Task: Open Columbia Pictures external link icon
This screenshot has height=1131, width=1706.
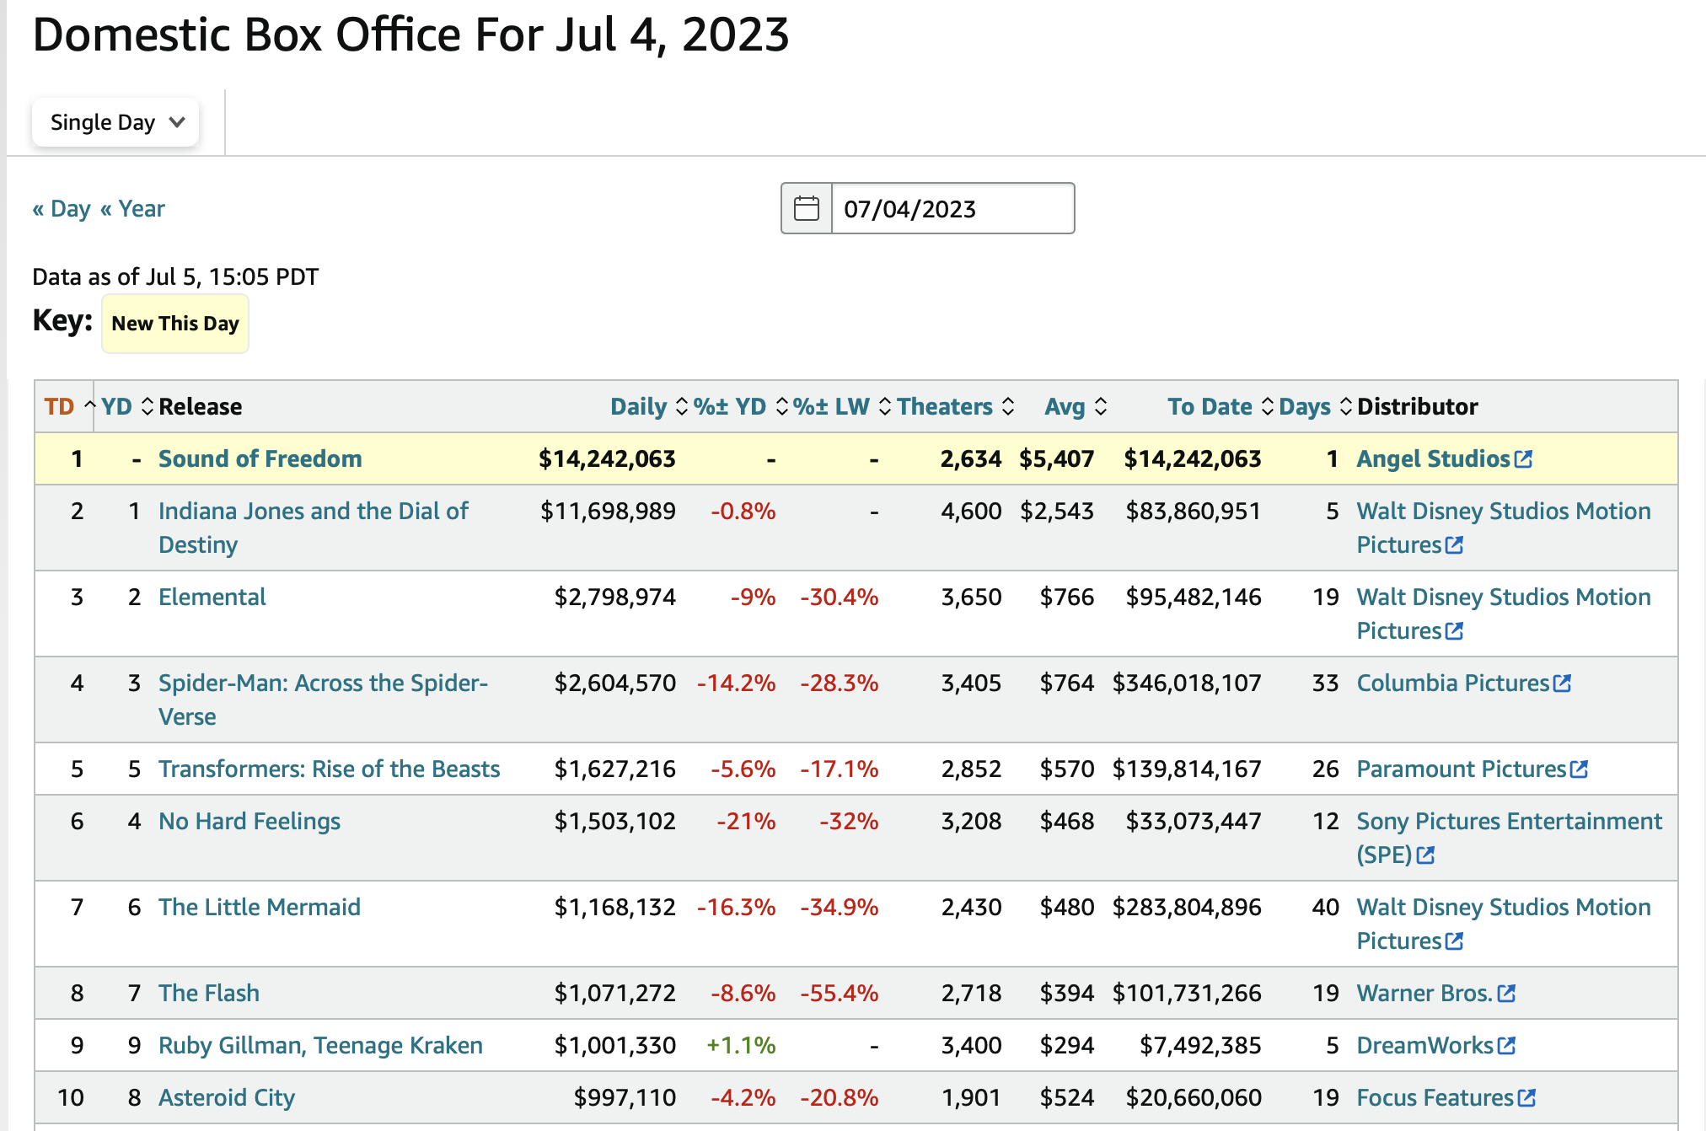Action: [x=1562, y=683]
